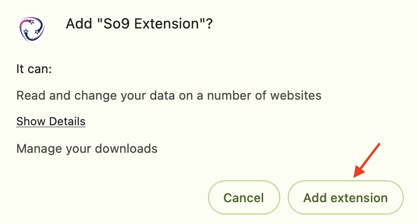The image size is (417, 224).
Task: Click the 'Add "So9 Extension"?' title
Action: click(139, 24)
